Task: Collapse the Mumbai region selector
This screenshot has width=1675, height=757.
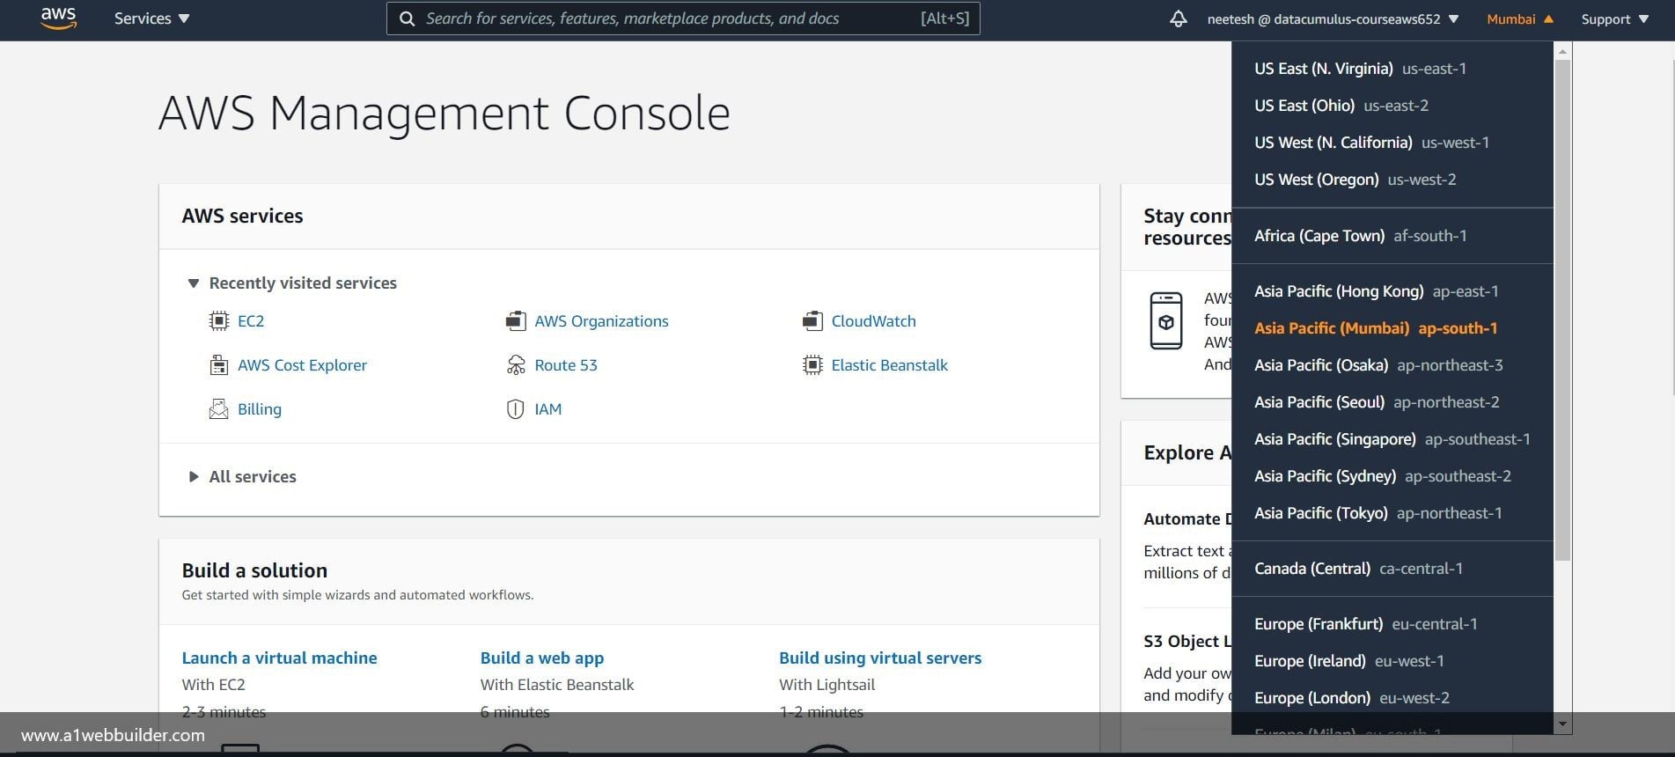Action: (1520, 18)
